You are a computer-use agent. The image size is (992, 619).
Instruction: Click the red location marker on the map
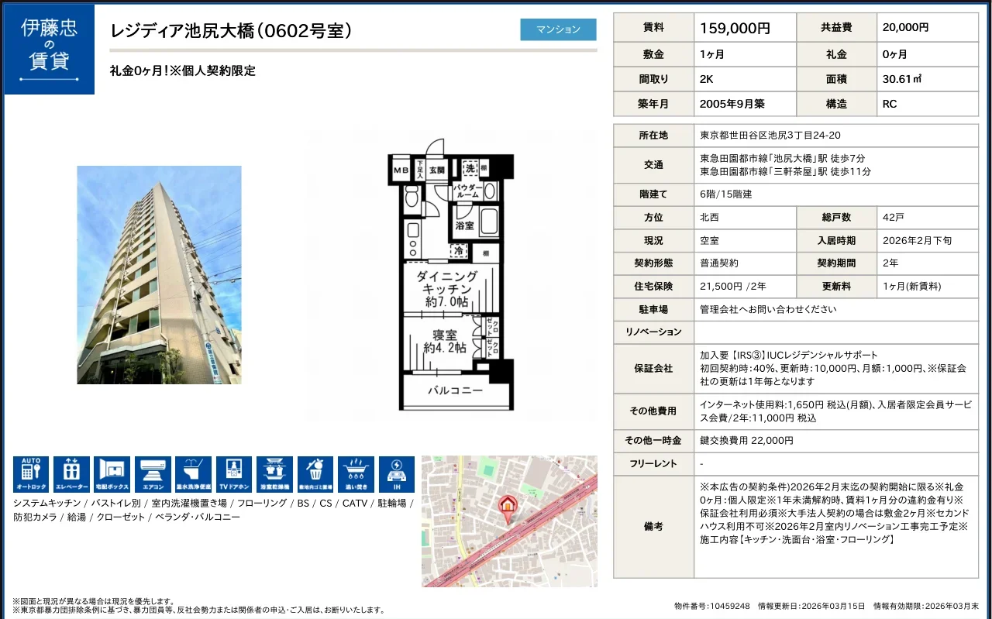click(x=508, y=505)
